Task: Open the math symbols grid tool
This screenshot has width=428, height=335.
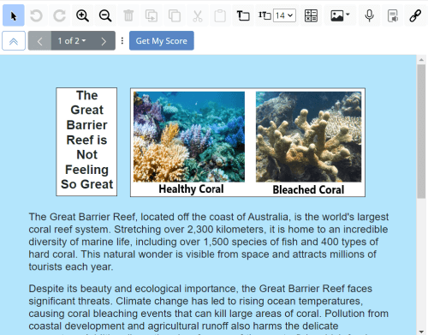Action: coord(311,15)
